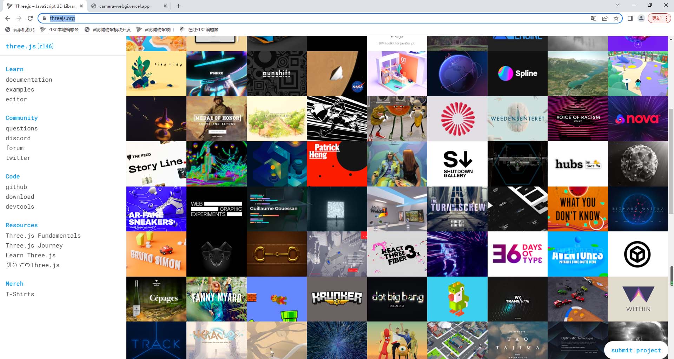This screenshot has width=674, height=359.
Task: Open the hubs by mozilla thumbnail
Action: (578, 164)
